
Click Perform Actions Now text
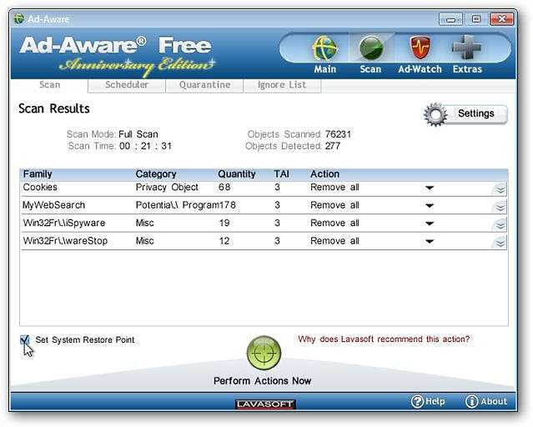click(262, 381)
